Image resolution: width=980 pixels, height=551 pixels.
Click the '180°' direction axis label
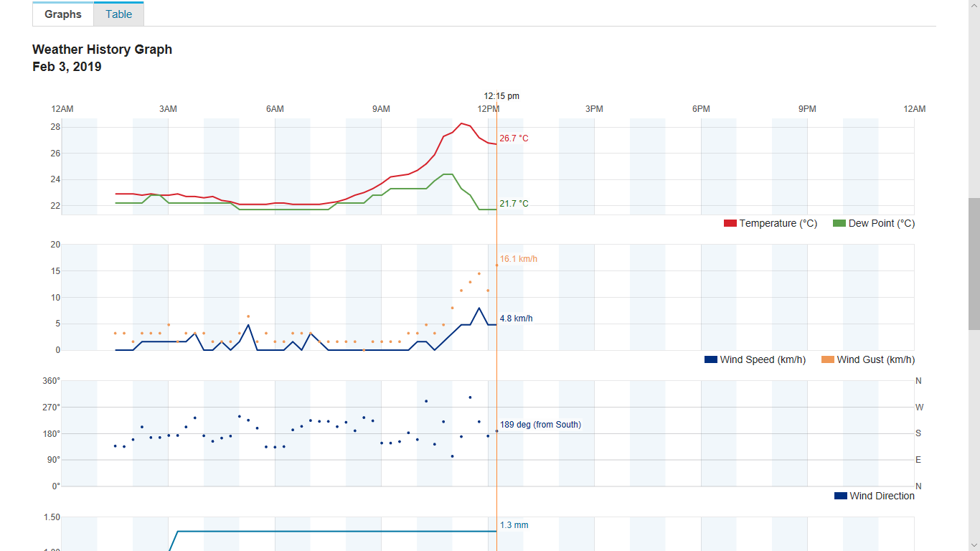click(52, 433)
